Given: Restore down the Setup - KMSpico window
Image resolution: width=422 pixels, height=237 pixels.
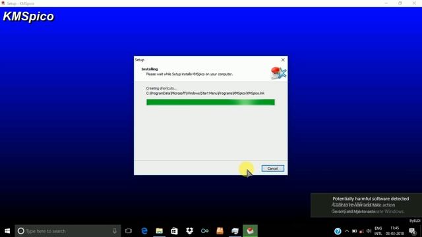Looking at the screenshot, I should (x=400, y=3).
